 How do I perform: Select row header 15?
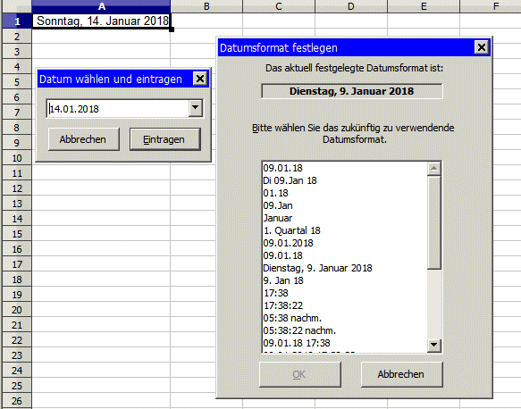tap(17, 234)
